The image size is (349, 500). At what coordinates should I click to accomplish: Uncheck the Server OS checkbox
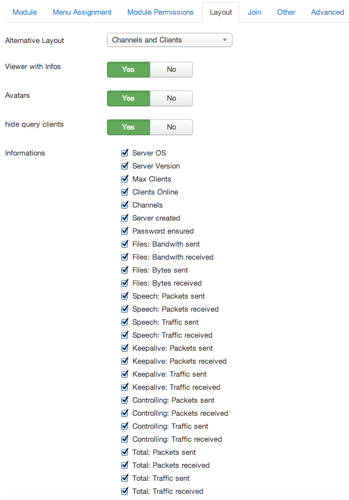pyautogui.click(x=125, y=153)
